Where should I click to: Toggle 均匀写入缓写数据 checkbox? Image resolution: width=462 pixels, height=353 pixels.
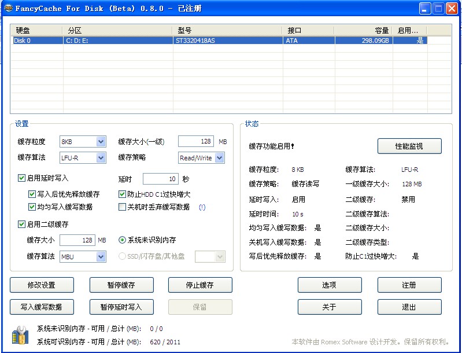(32, 207)
